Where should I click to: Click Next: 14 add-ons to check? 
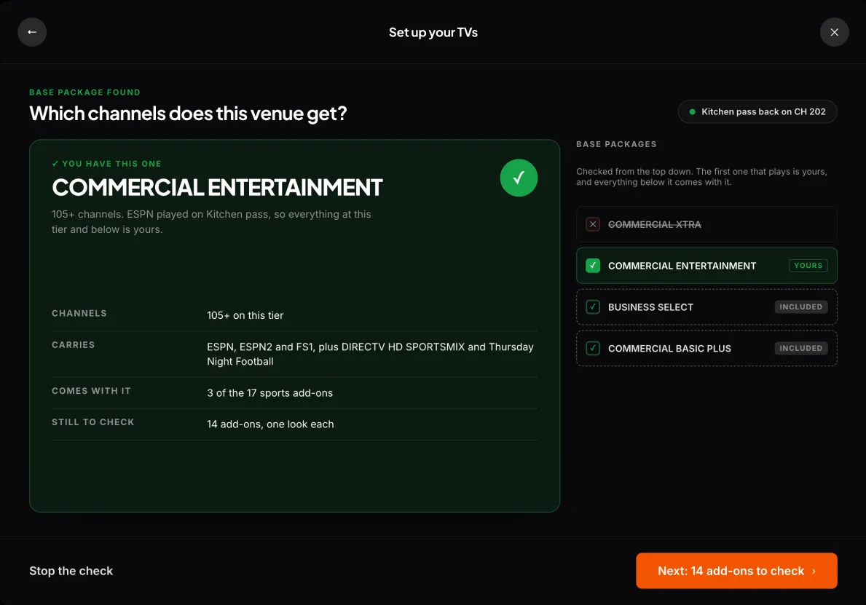coord(736,571)
